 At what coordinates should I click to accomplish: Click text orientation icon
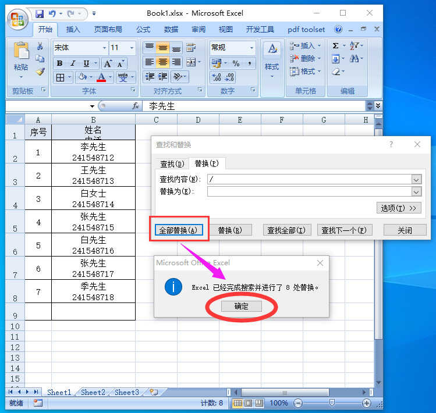pos(178,76)
